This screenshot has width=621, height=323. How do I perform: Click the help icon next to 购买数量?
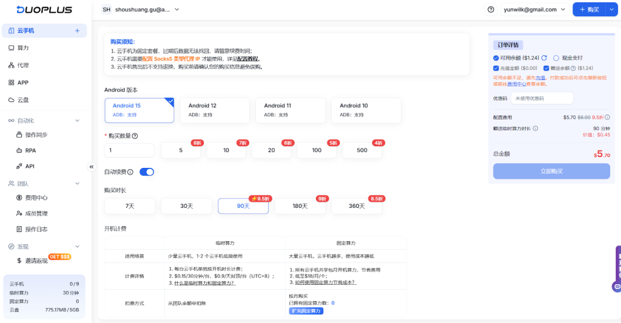click(135, 136)
